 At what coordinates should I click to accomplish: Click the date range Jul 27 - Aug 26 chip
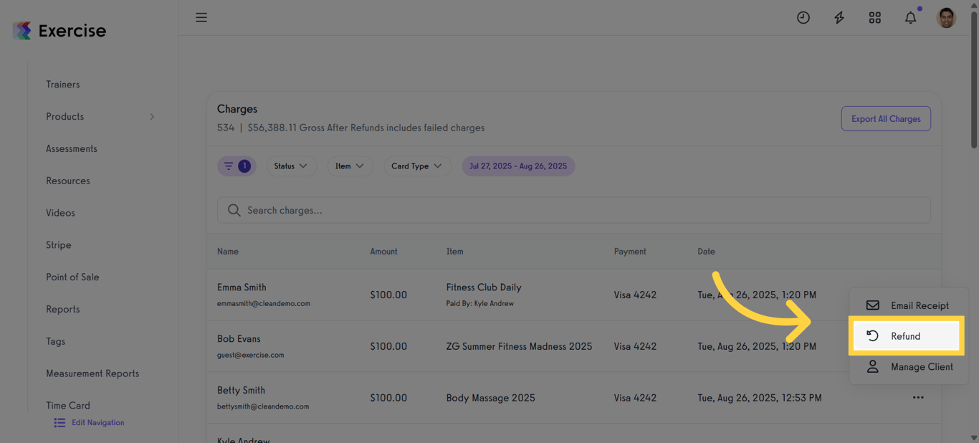[517, 166]
